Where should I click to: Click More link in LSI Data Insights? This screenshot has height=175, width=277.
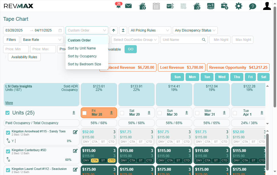click(x=9, y=103)
